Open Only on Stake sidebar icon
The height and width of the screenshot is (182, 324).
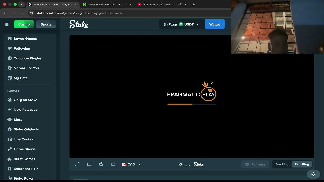tap(10, 100)
